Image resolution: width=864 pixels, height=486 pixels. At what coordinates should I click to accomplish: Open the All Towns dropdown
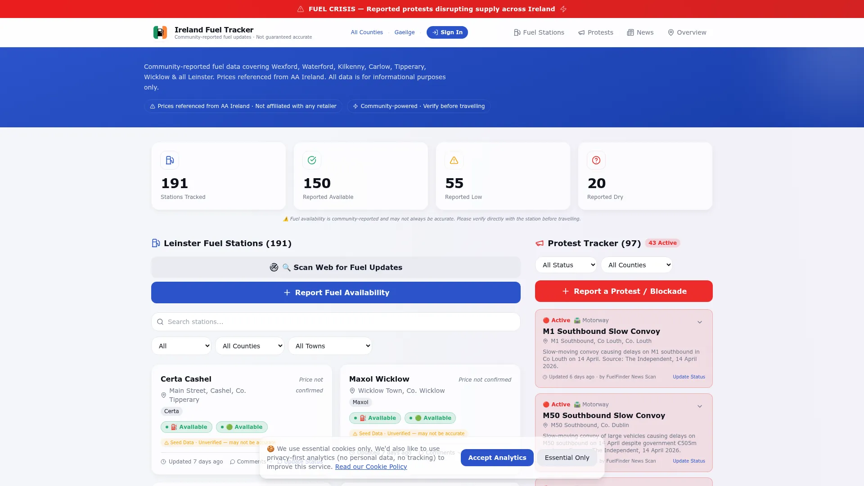[x=330, y=346]
